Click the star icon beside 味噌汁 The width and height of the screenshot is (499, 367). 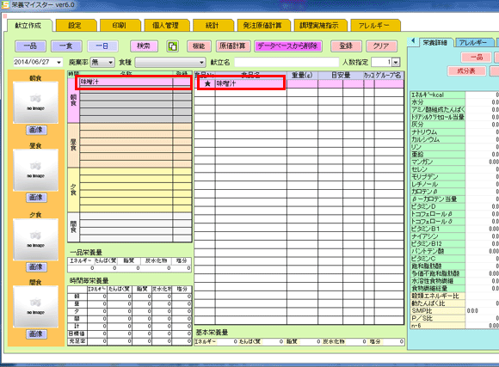pyautogui.click(x=207, y=83)
